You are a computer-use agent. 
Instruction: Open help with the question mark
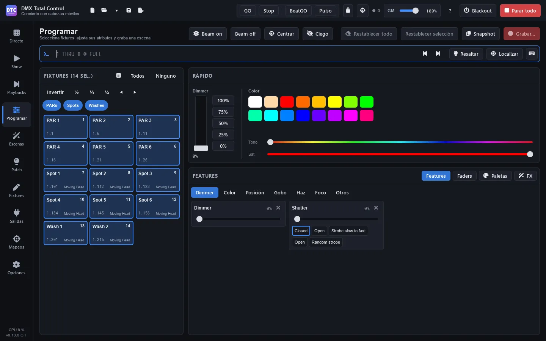[450, 11]
